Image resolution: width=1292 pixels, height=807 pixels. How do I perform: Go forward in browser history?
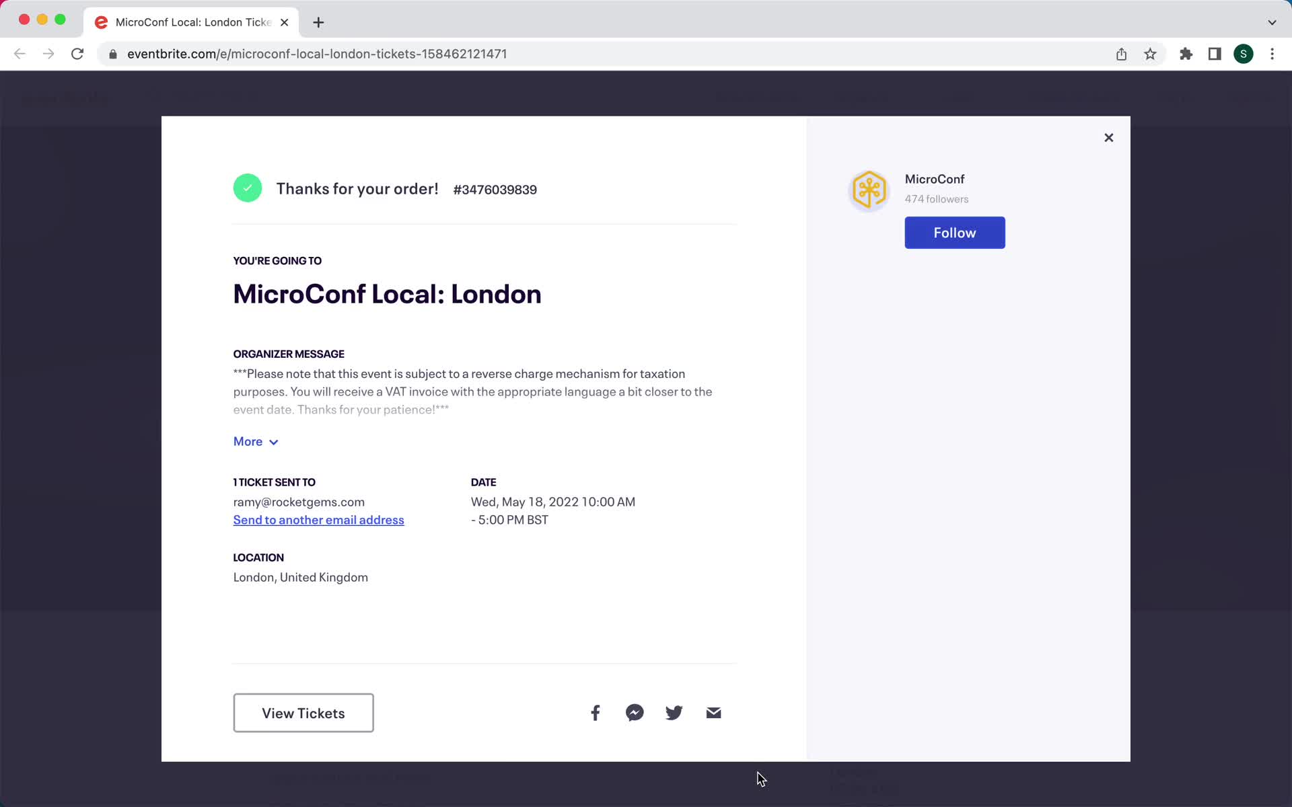point(48,54)
